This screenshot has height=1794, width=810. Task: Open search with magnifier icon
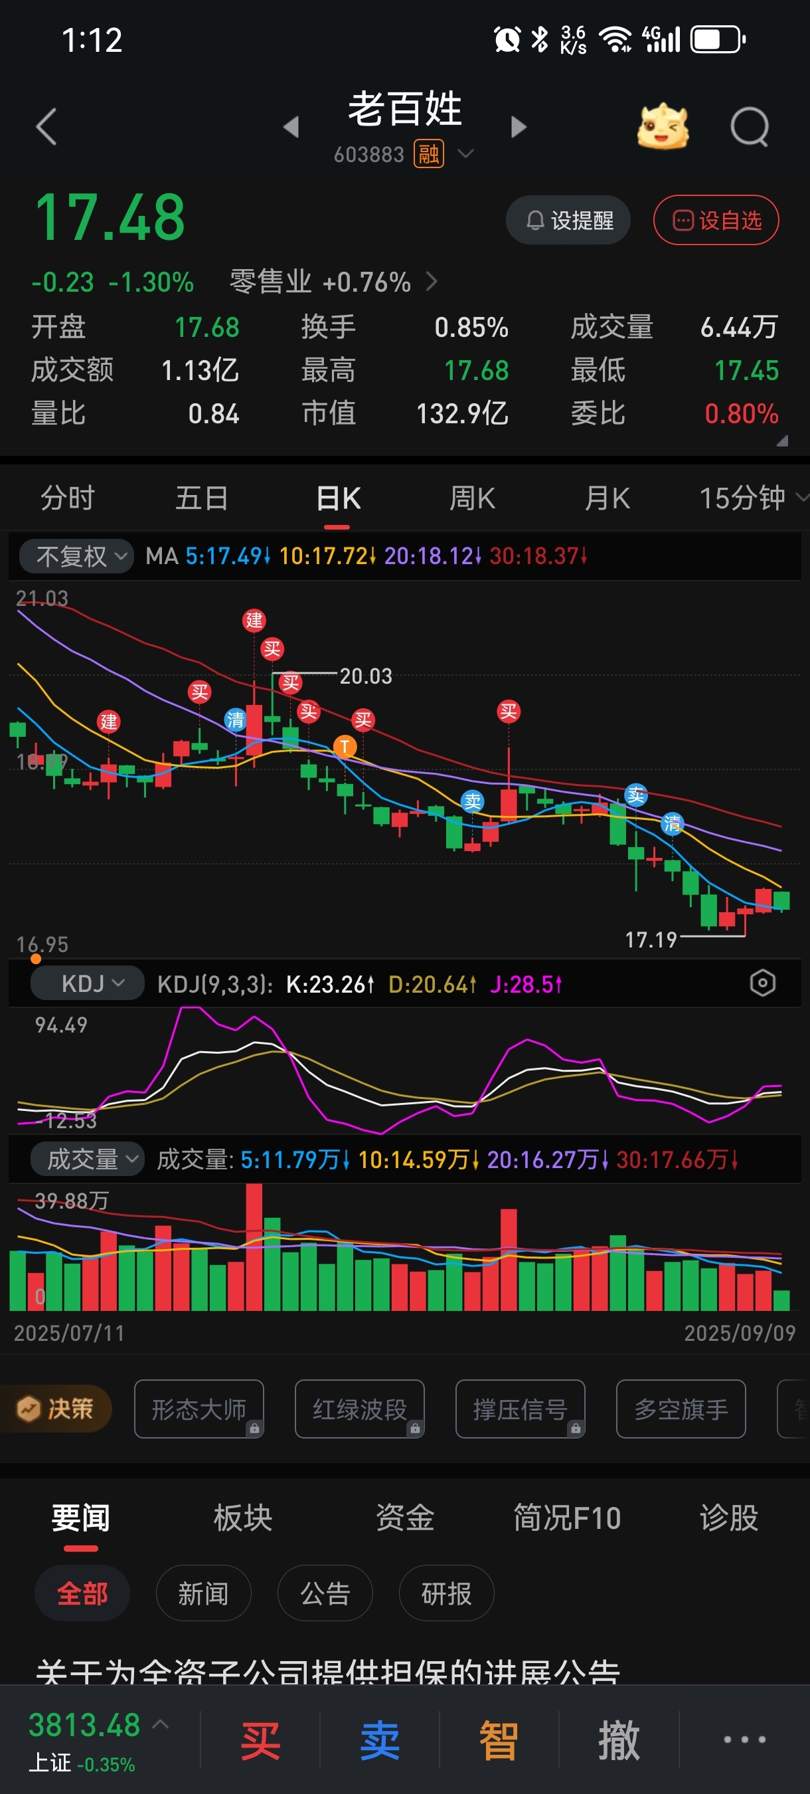(x=750, y=127)
